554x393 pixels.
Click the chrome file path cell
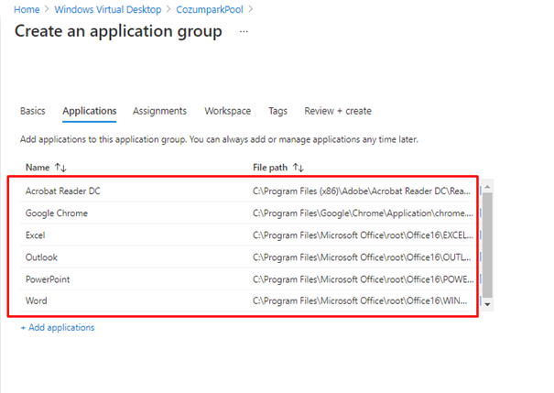coord(363,213)
